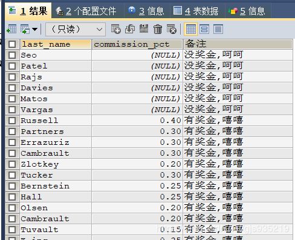
Task: Tick the checkbox for the Patel row
Action: pos(12,66)
